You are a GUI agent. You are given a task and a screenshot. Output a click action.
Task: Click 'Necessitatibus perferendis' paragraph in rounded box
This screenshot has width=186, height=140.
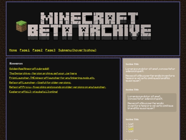click(151, 106)
